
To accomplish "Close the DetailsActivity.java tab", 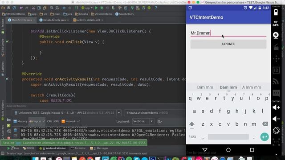I will [x=68, y=20].
